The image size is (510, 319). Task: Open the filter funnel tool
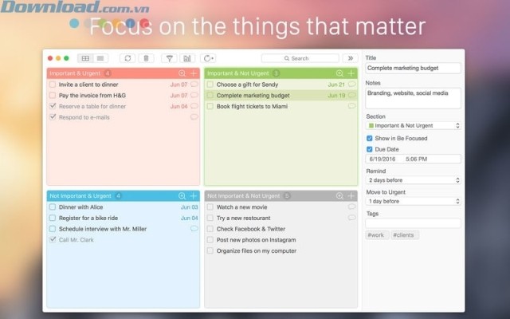pos(169,58)
